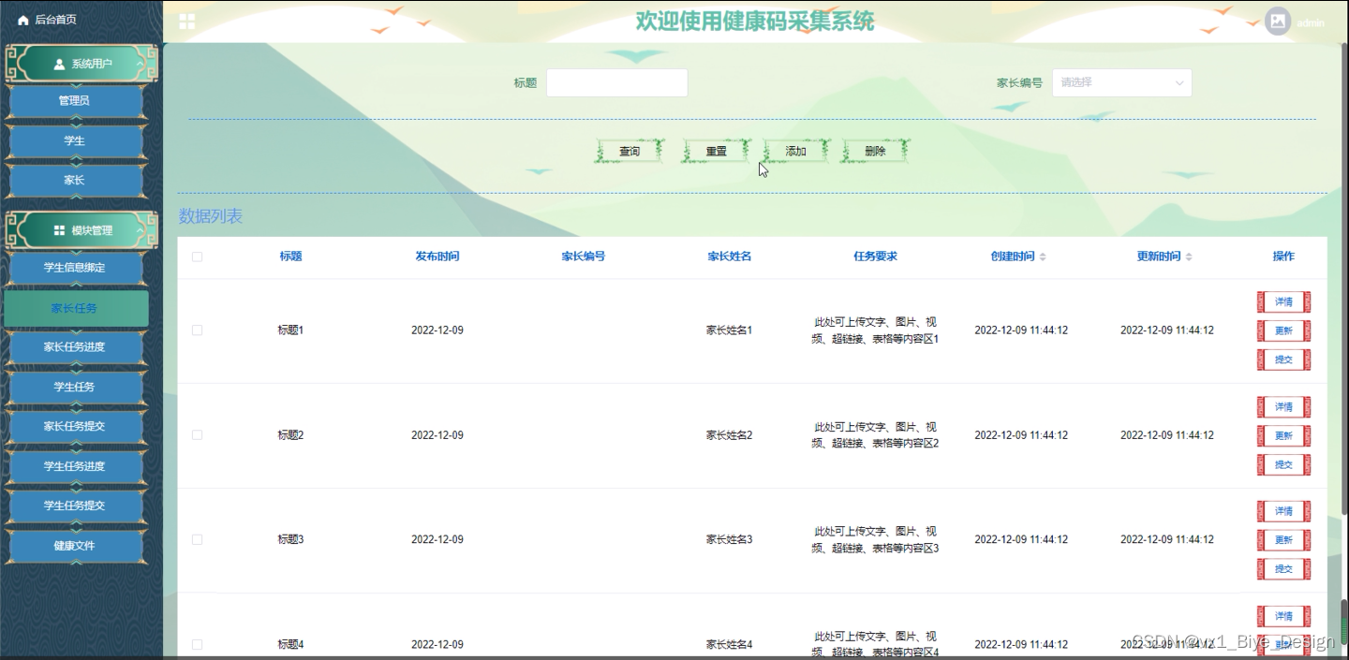The height and width of the screenshot is (660, 1349).
Task: Open 管理员 in the sidebar
Action: [x=75, y=101]
